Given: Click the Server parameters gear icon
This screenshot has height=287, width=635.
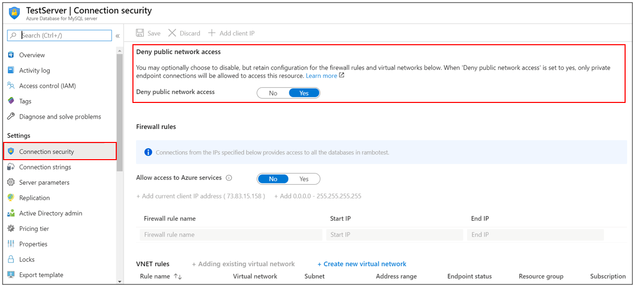Looking at the screenshot, I should click(x=11, y=182).
